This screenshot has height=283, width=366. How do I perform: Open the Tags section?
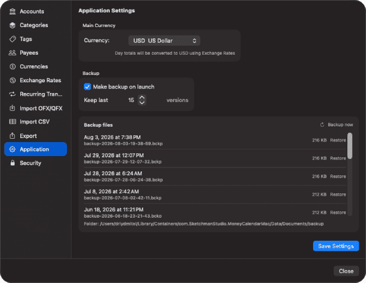[35, 39]
